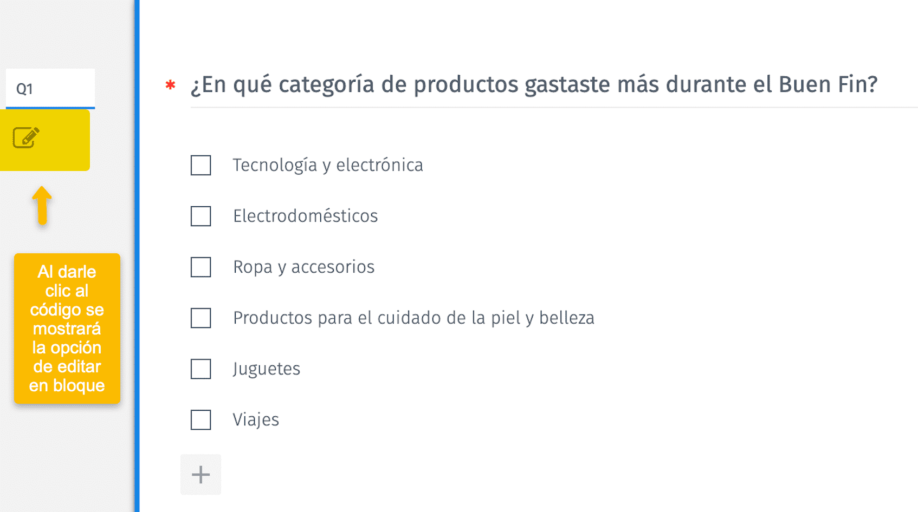Click the Tecnología y electrónica option text
Image resolution: width=918 pixels, height=512 pixels.
pyautogui.click(x=328, y=165)
